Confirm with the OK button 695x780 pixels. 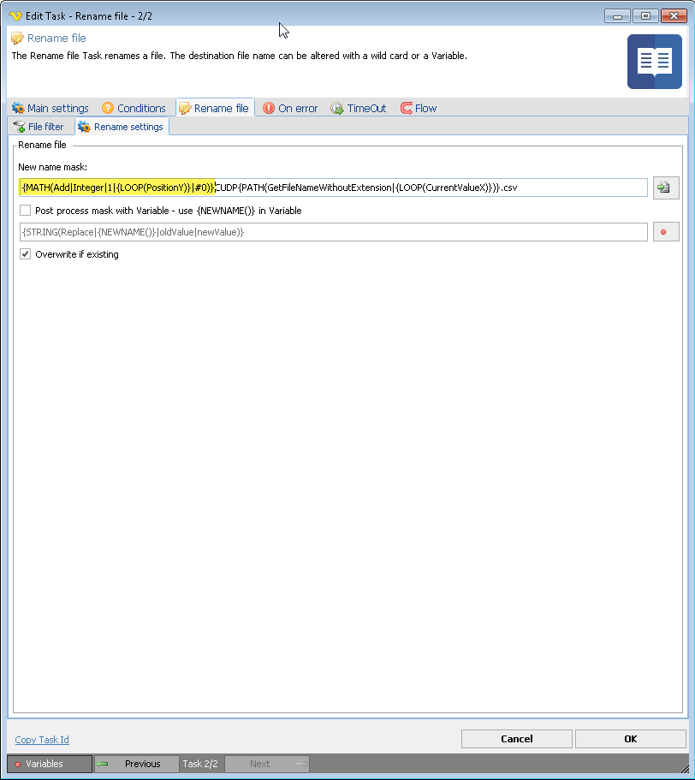(630, 739)
